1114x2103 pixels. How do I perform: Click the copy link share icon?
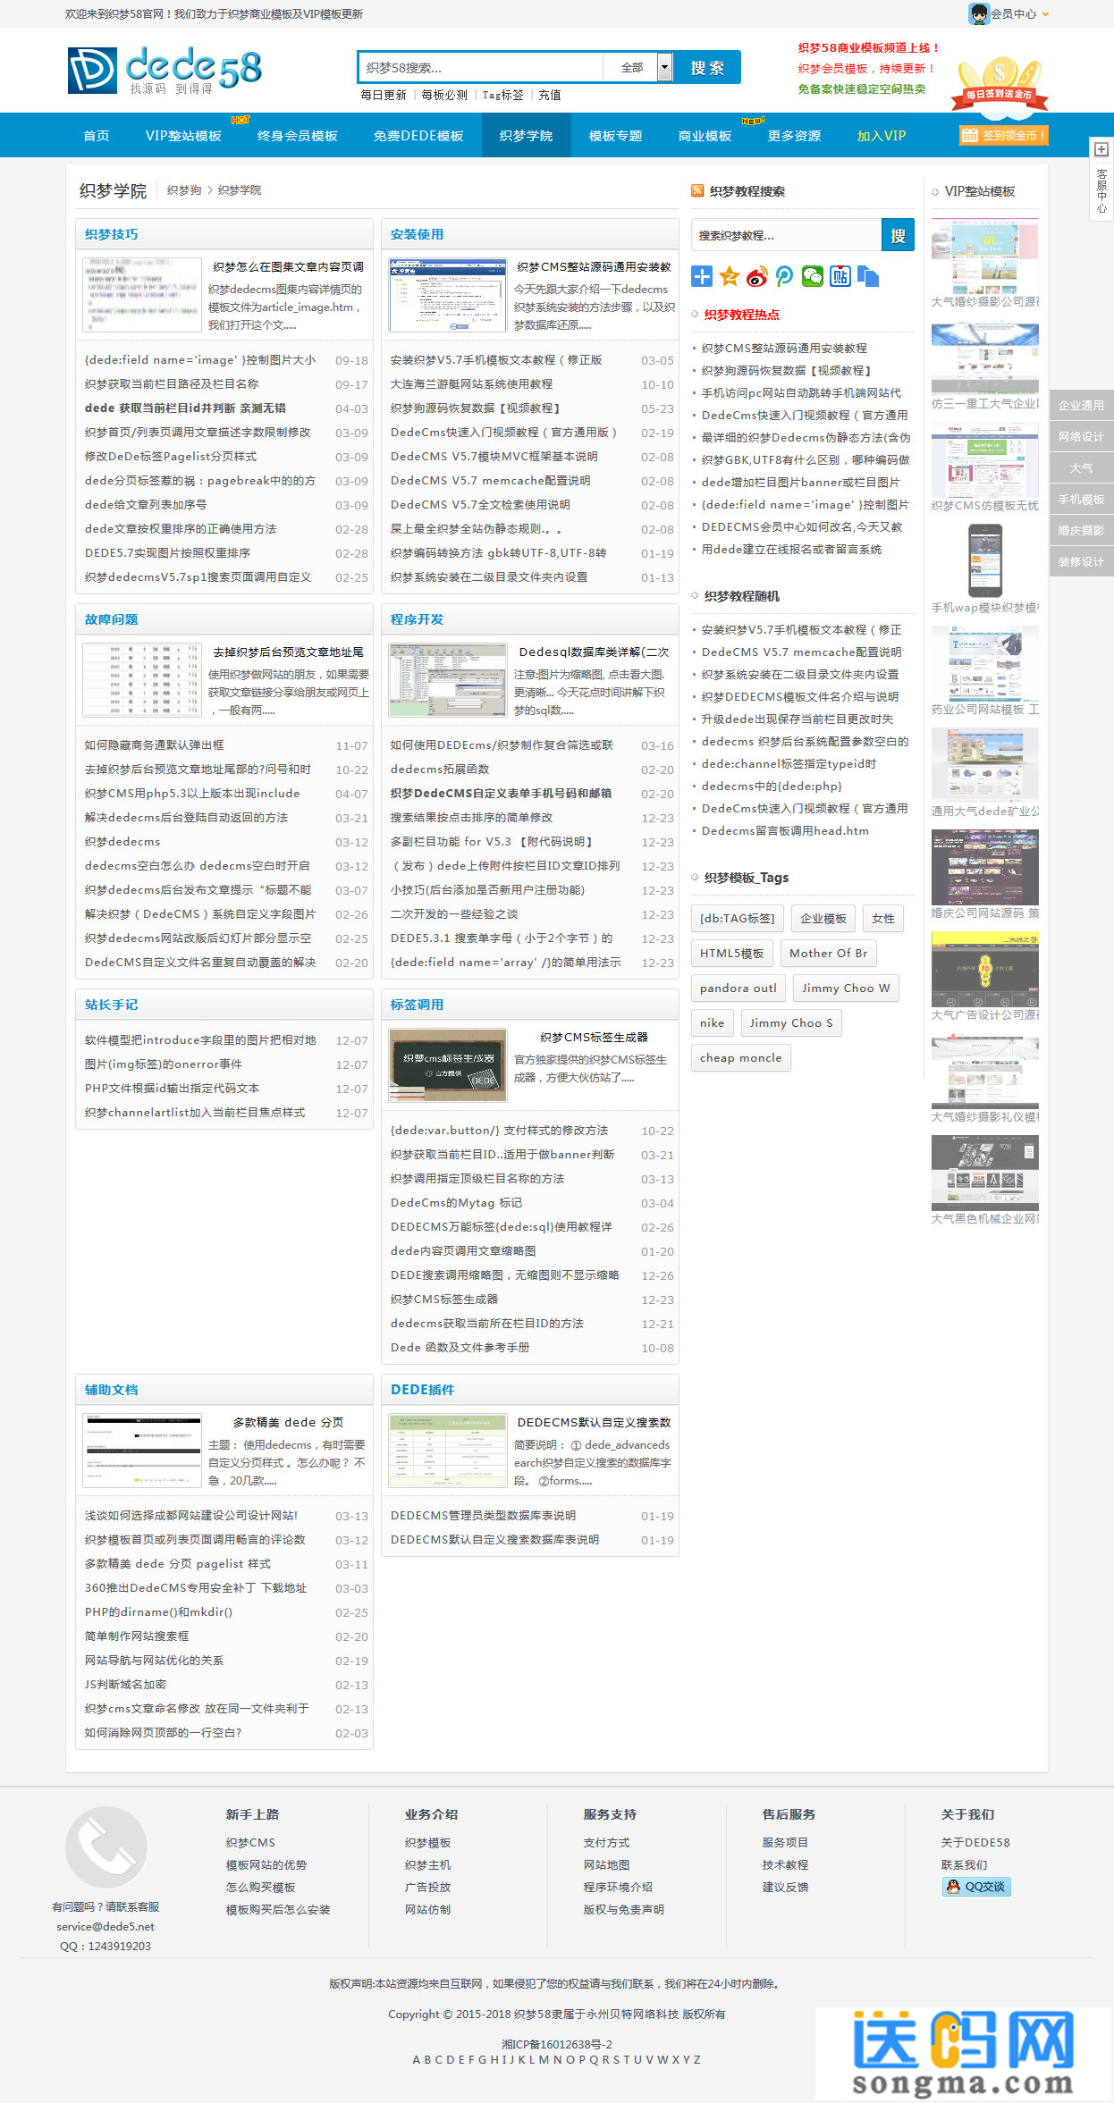tap(868, 277)
